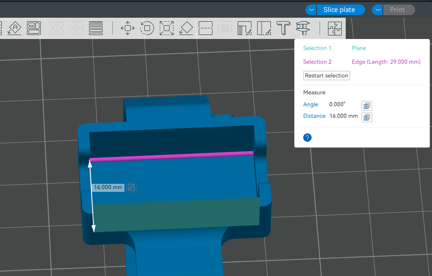This screenshot has width=432, height=276.
Task: Open the Support Painting tool
Action: coord(244,28)
